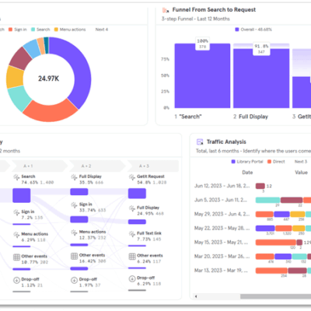Select the A+1 flow step header

39,166
